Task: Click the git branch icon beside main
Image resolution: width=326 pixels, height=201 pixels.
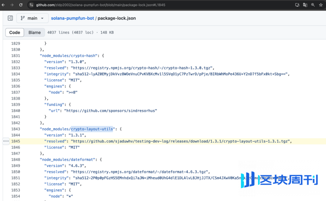Action: tap(23, 18)
